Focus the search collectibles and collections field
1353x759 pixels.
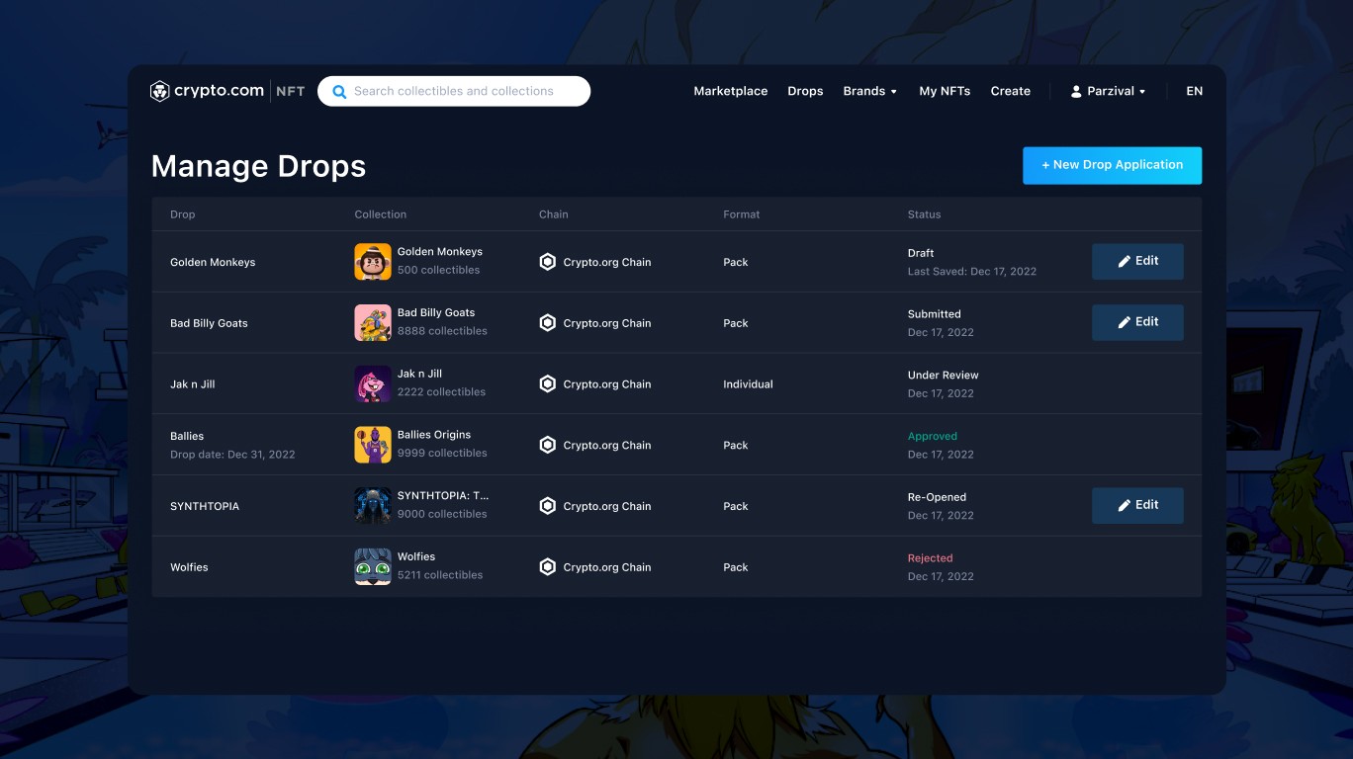click(x=454, y=91)
